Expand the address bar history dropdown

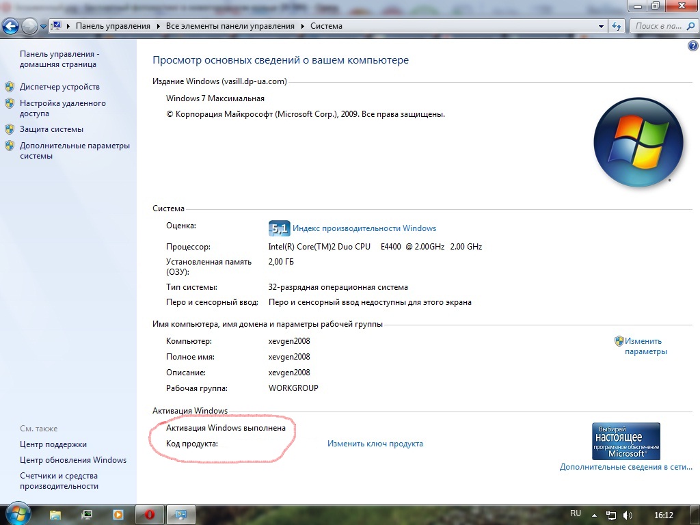601,27
